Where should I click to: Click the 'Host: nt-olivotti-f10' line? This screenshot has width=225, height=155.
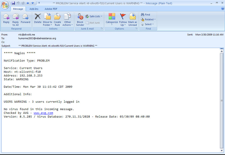[x=22, y=72]
